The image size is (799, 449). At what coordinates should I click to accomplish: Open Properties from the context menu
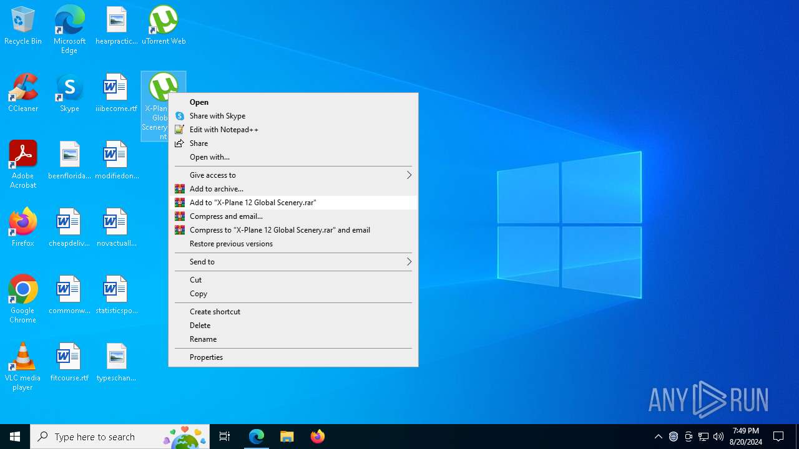coord(293,357)
